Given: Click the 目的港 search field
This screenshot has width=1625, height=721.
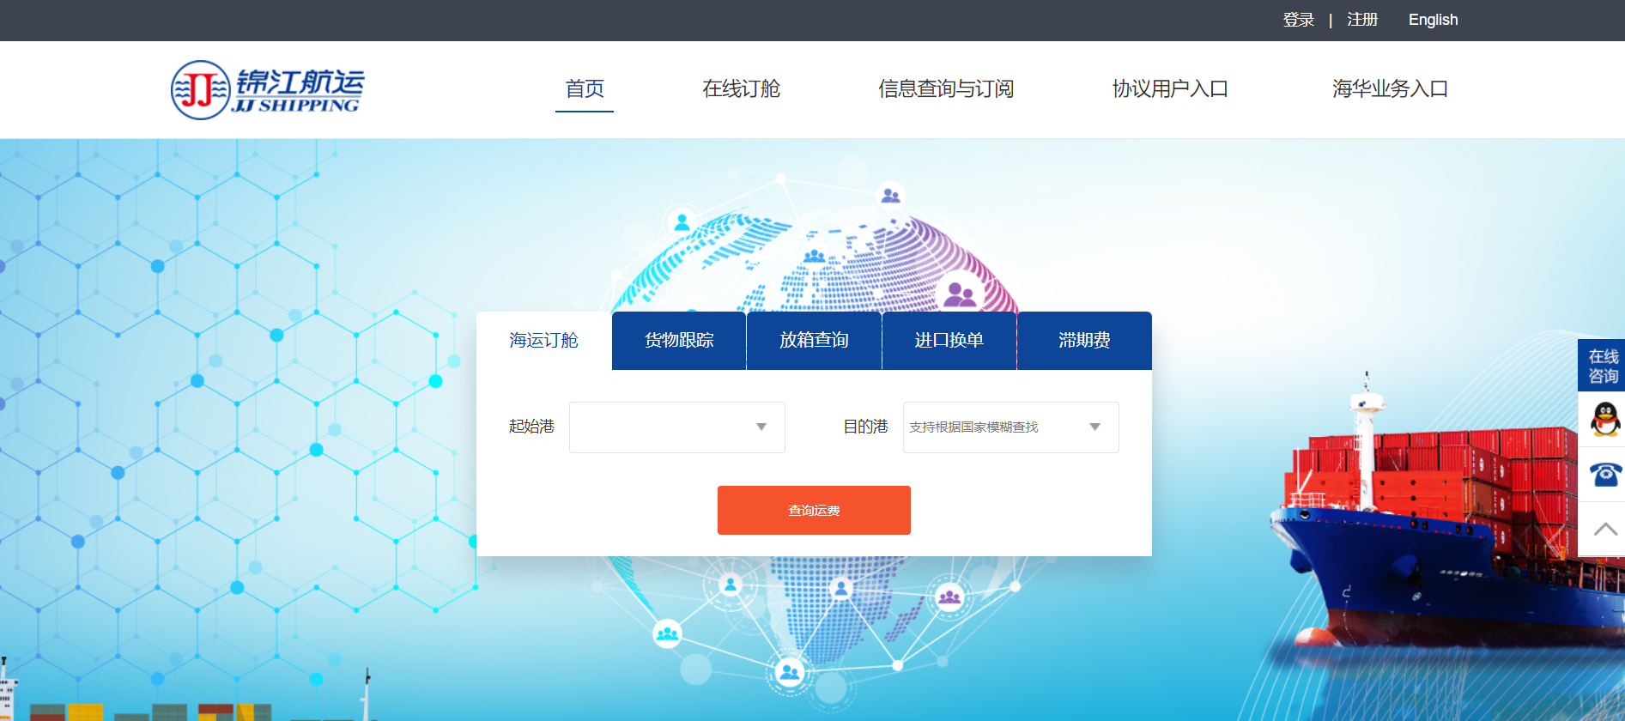Looking at the screenshot, I should coord(1010,427).
